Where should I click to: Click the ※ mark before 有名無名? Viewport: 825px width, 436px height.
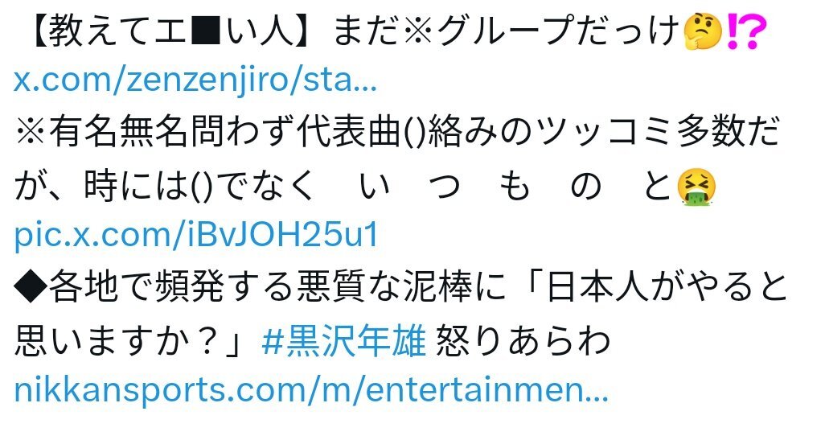click(x=31, y=133)
